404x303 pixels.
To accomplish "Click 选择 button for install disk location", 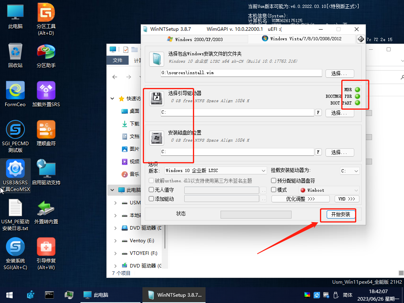I will [x=340, y=152].
